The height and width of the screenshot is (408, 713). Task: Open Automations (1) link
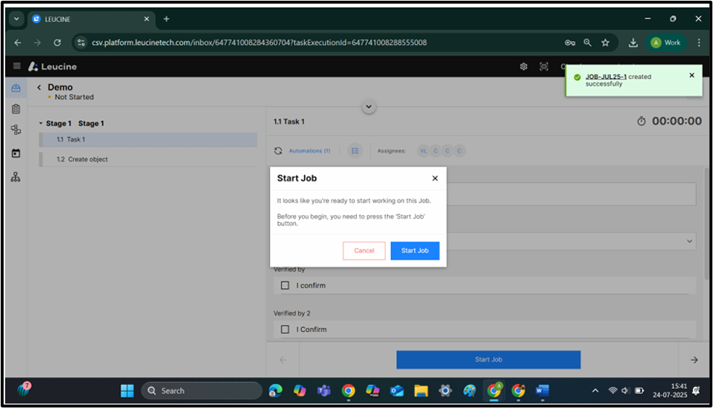point(310,151)
